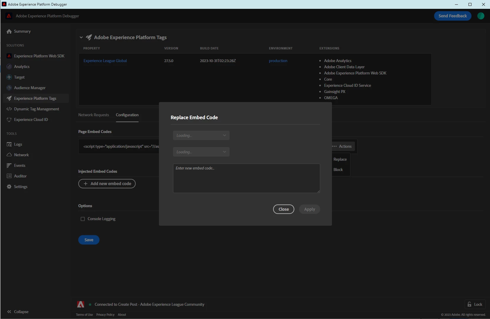
Task: Select Experience Platform Tags in sidebar
Action: click(x=36, y=98)
